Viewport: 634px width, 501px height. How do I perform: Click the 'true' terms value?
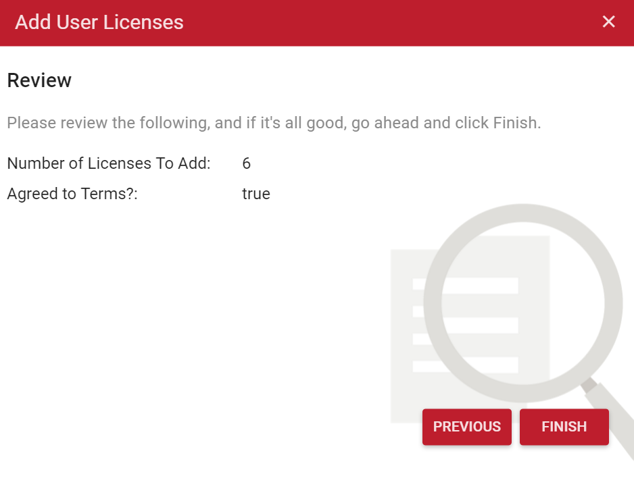click(256, 194)
